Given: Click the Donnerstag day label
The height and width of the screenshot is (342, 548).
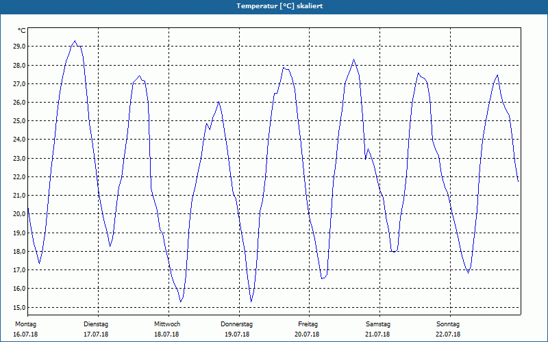Looking at the screenshot, I should tap(236, 324).
